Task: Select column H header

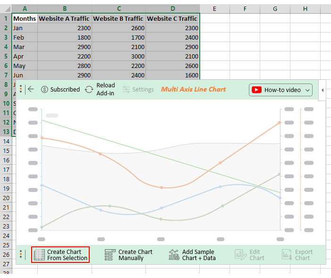Action: pos(305,9)
